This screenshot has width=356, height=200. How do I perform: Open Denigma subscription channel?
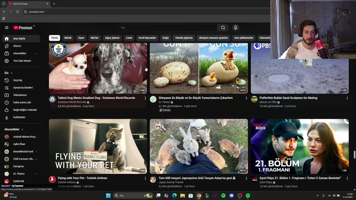[21, 166]
